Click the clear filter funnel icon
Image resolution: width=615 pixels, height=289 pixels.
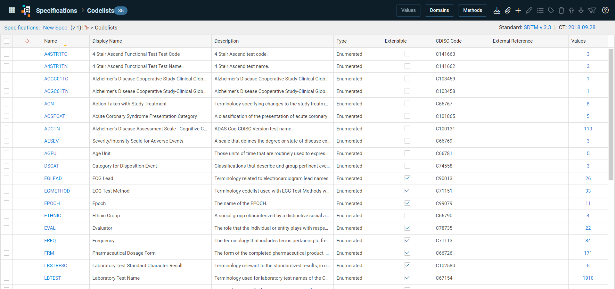(x=592, y=11)
